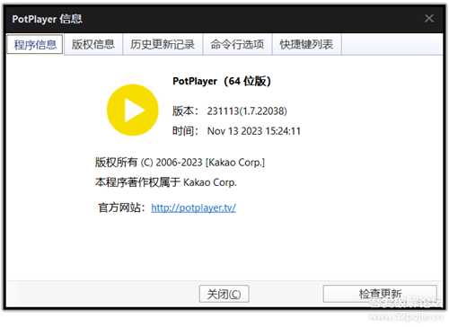
Task: Click the PotPlayer 信息 title bar text
Action: coord(47,19)
